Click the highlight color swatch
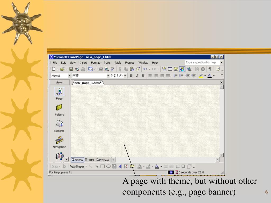Viewport: 271px width, 203px height. [x=201, y=76]
